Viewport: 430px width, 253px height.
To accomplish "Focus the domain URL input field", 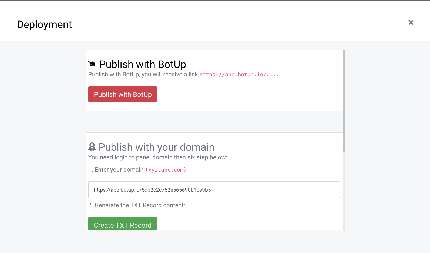I will pos(214,190).
